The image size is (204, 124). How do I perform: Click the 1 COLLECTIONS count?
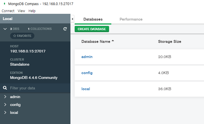40,29
